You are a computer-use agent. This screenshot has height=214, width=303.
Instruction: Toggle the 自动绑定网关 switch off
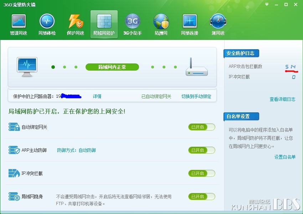pyautogui.click(x=201, y=127)
